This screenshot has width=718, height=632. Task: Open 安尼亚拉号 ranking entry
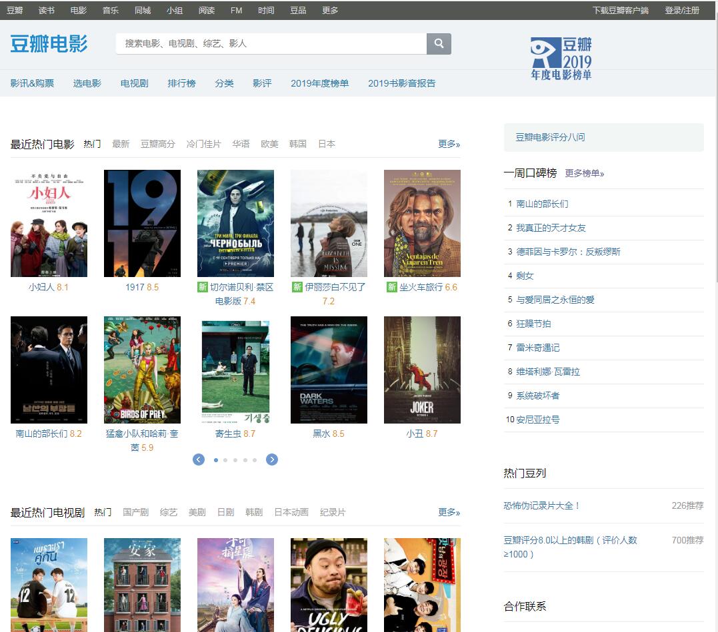(537, 420)
